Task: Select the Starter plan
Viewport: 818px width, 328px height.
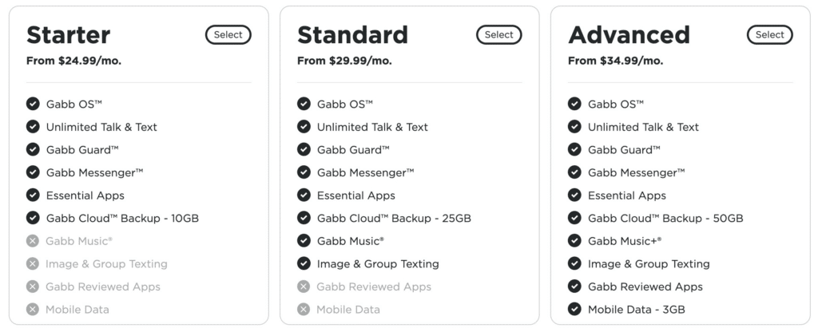Action: 228,35
